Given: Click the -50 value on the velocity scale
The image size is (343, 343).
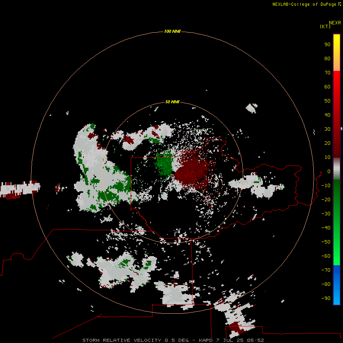Looking at the screenshot, I should click(326, 242).
